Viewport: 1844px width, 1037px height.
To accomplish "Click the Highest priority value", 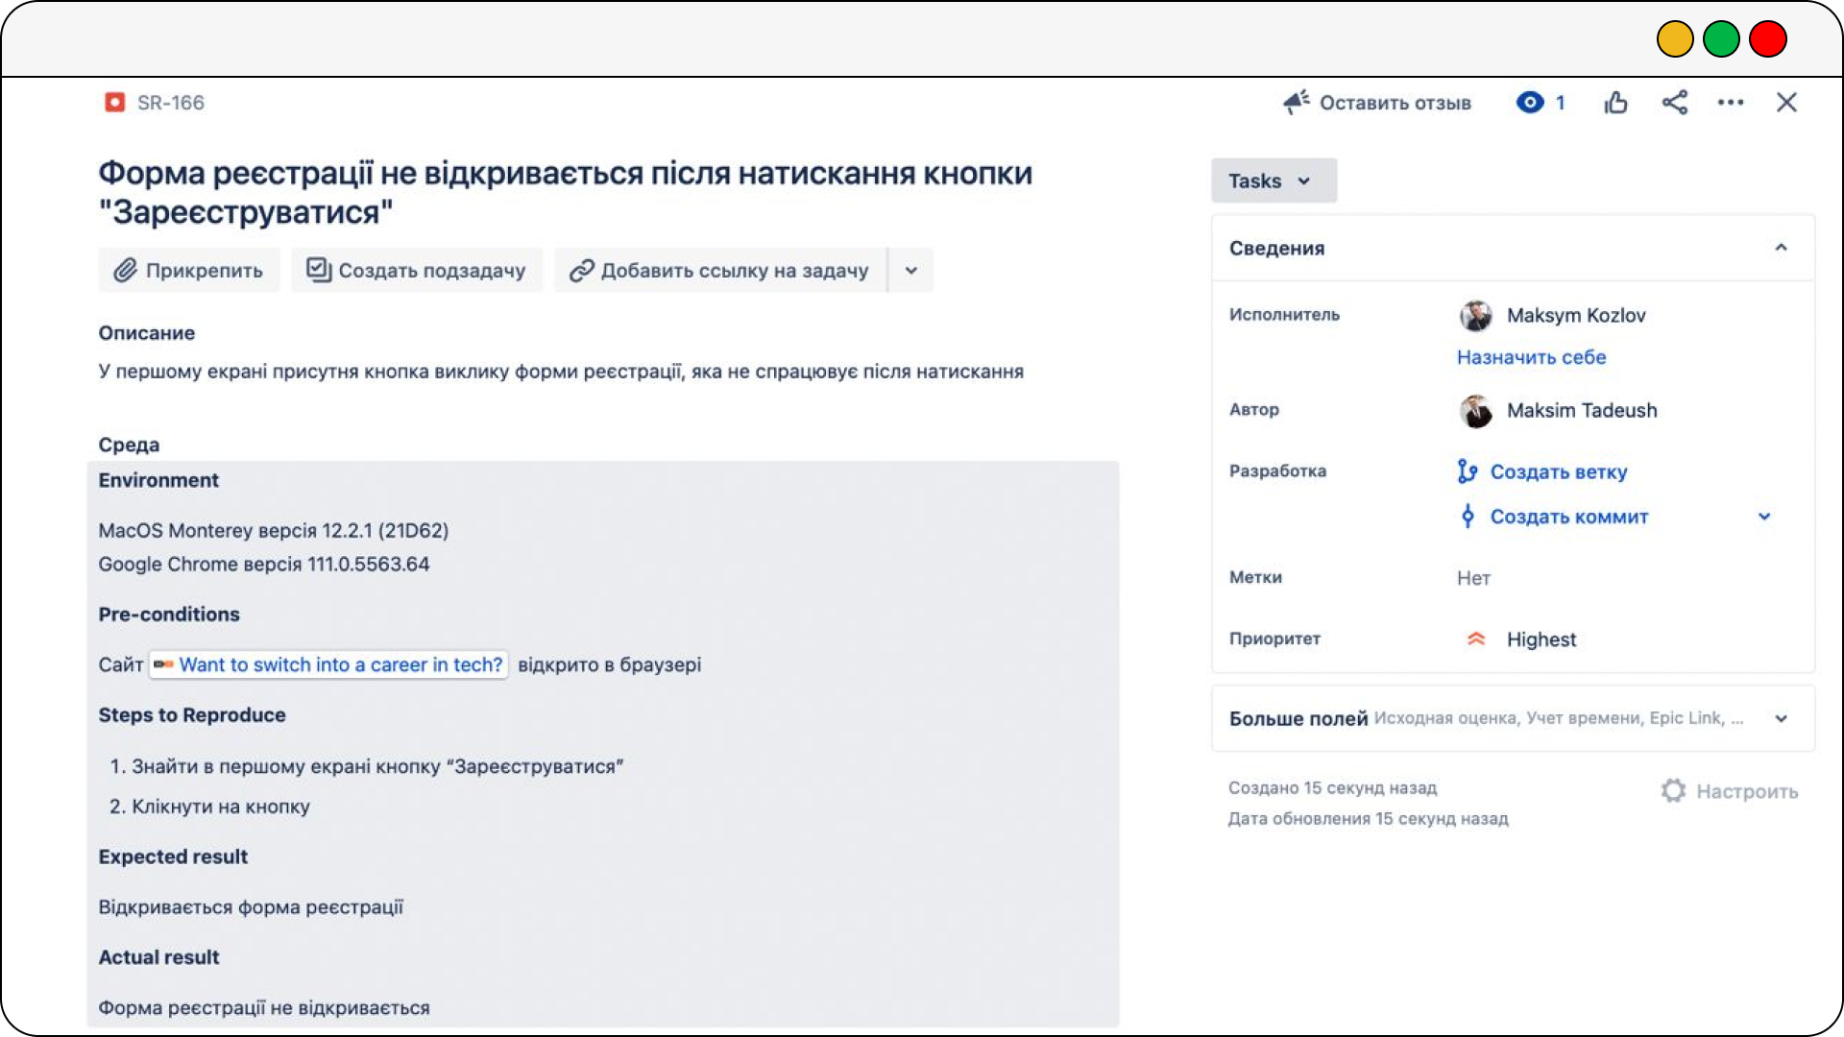I will [x=1541, y=639].
